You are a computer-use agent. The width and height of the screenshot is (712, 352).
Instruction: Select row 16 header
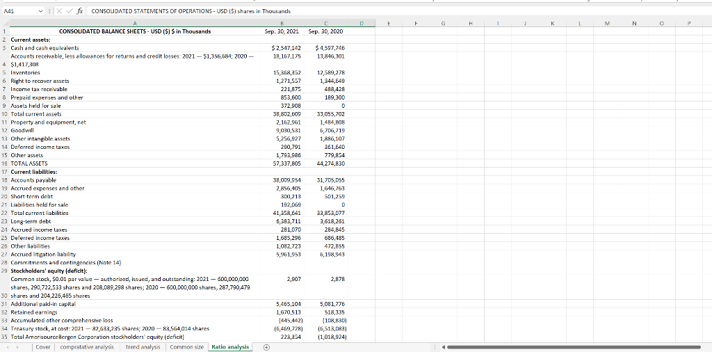click(x=4, y=163)
